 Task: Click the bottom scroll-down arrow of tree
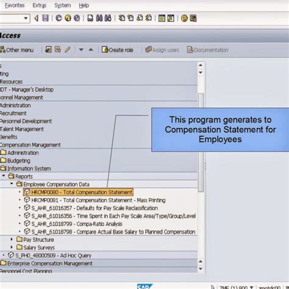[x=201, y=269]
